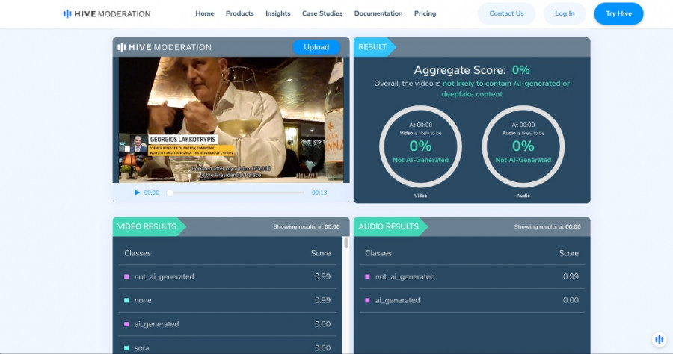Click the ai_generated marker in Audio Results
The height and width of the screenshot is (354, 673).
[368, 300]
